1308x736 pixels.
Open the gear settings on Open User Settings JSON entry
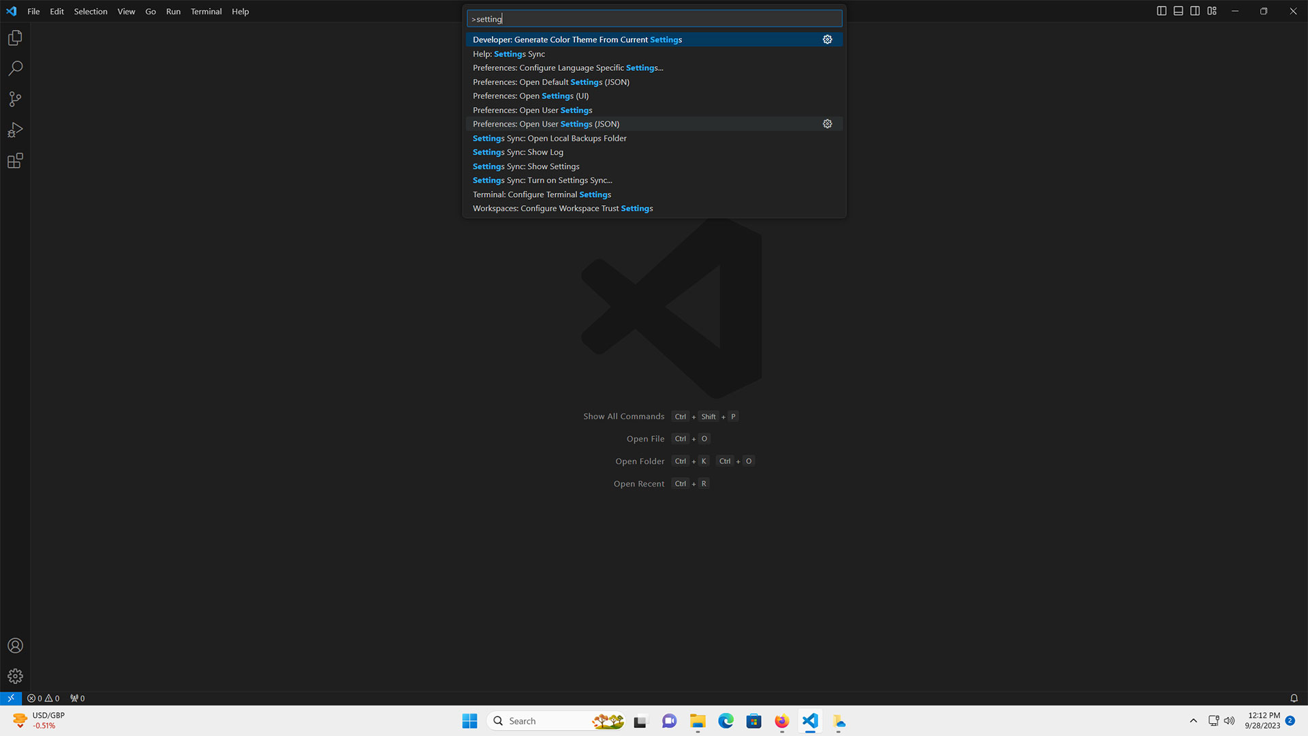(x=827, y=123)
